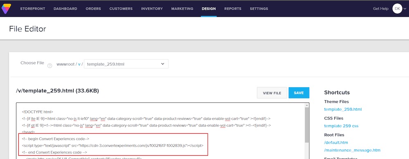Expand the account dropdown chevron

[405, 9]
